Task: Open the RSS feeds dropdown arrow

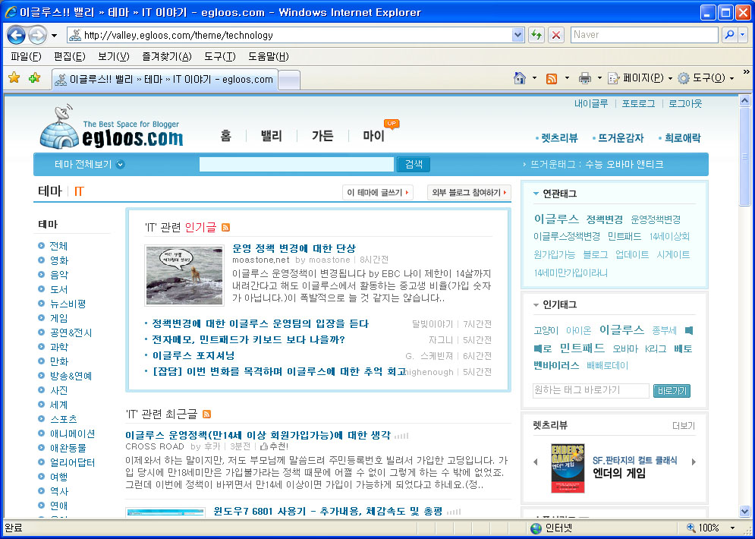Action: pos(567,78)
